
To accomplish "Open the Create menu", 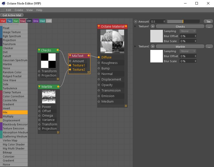I will [19, 10].
